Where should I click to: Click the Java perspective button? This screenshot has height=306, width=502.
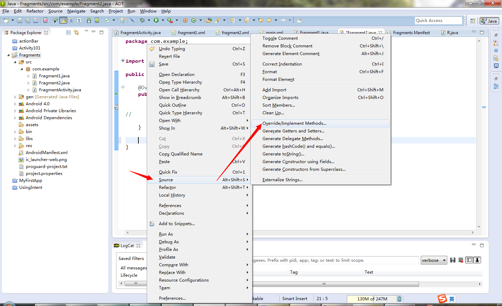[x=489, y=21]
